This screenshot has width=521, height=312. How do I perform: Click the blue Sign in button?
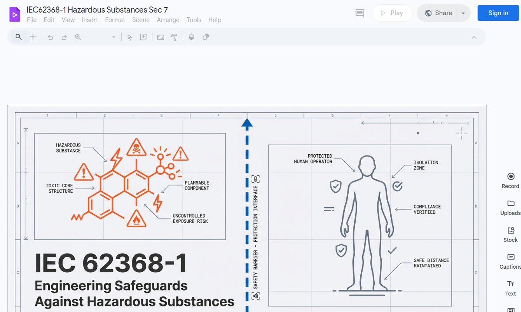tap(498, 13)
